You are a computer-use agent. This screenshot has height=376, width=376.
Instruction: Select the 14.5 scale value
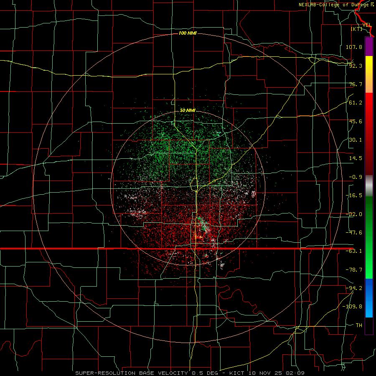[x=356, y=158]
